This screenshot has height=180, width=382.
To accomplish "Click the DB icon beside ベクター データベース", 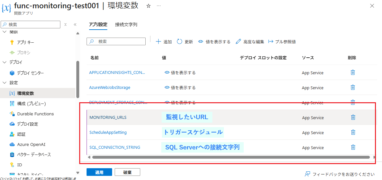I will click(12, 155).
